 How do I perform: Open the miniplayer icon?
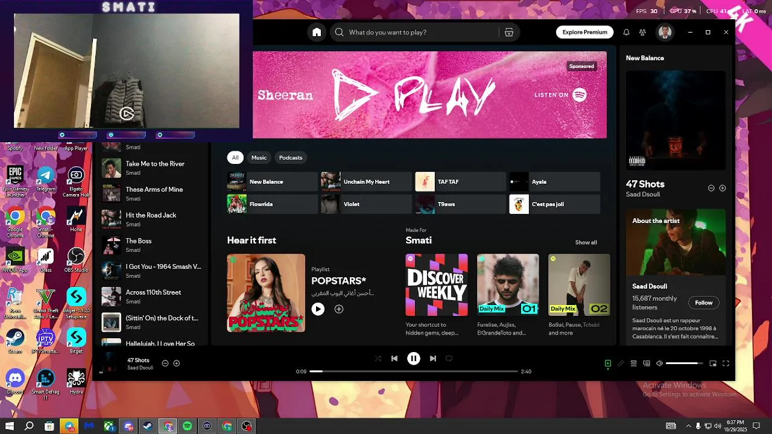coord(713,363)
